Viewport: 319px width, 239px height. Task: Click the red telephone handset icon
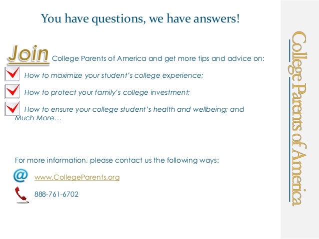click(21, 195)
